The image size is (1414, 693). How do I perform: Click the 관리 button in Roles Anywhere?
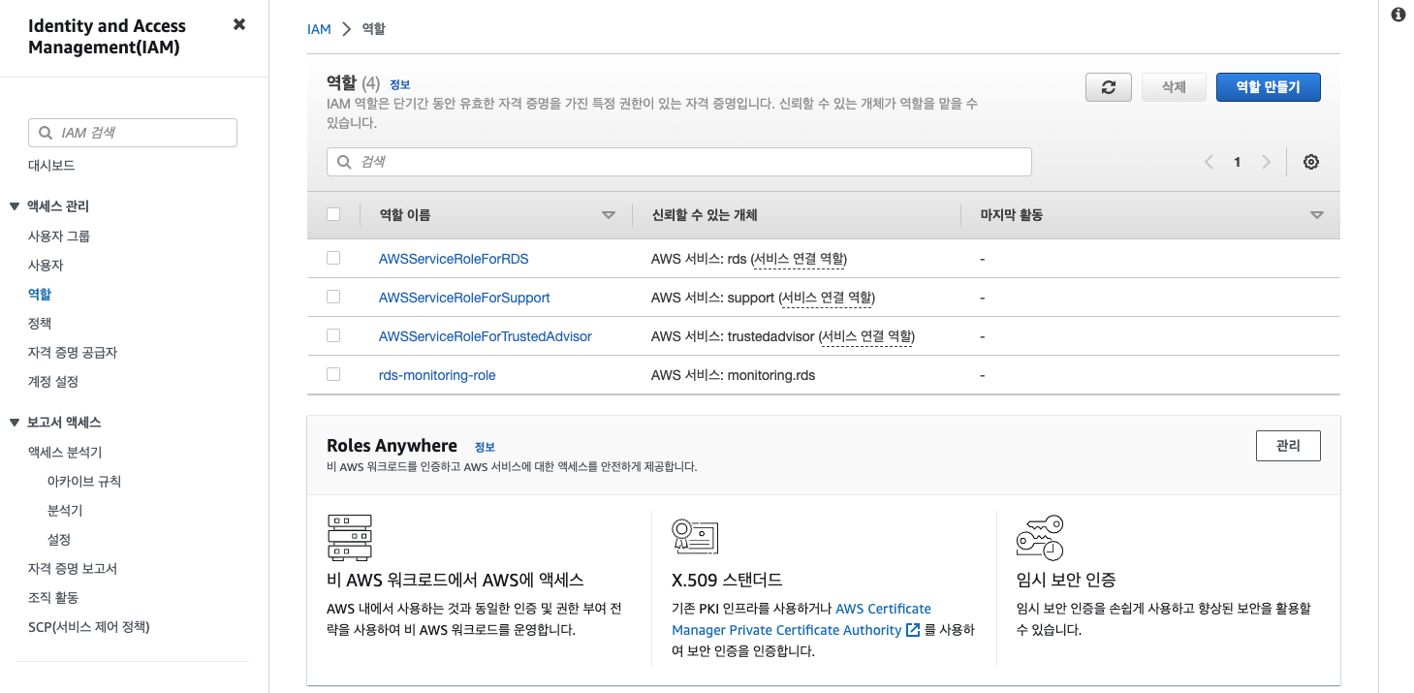[x=1288, y=446]
